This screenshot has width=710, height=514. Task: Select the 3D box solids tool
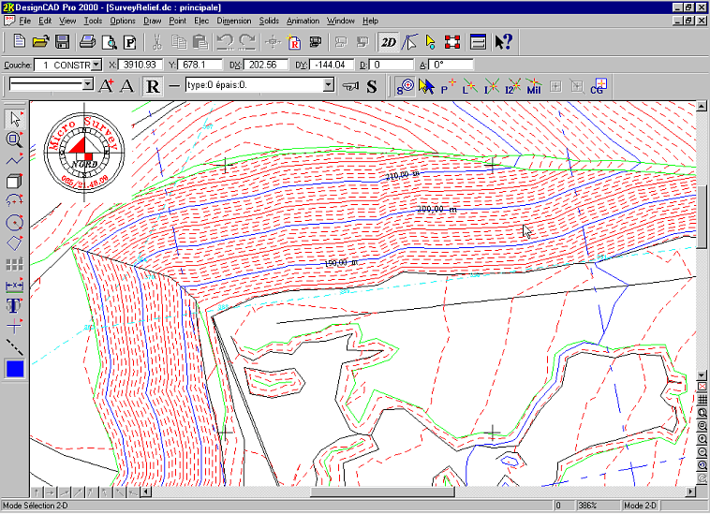click(x=14, y=182)
